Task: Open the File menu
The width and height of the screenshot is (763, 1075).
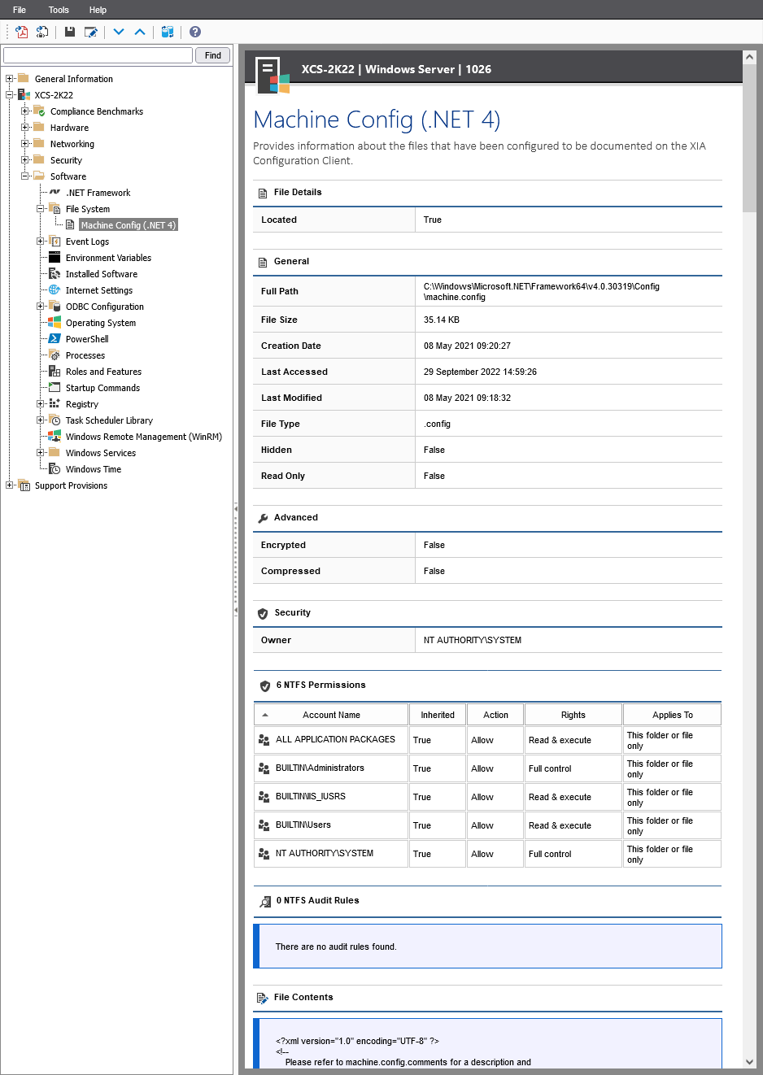Action: [20, 10]
